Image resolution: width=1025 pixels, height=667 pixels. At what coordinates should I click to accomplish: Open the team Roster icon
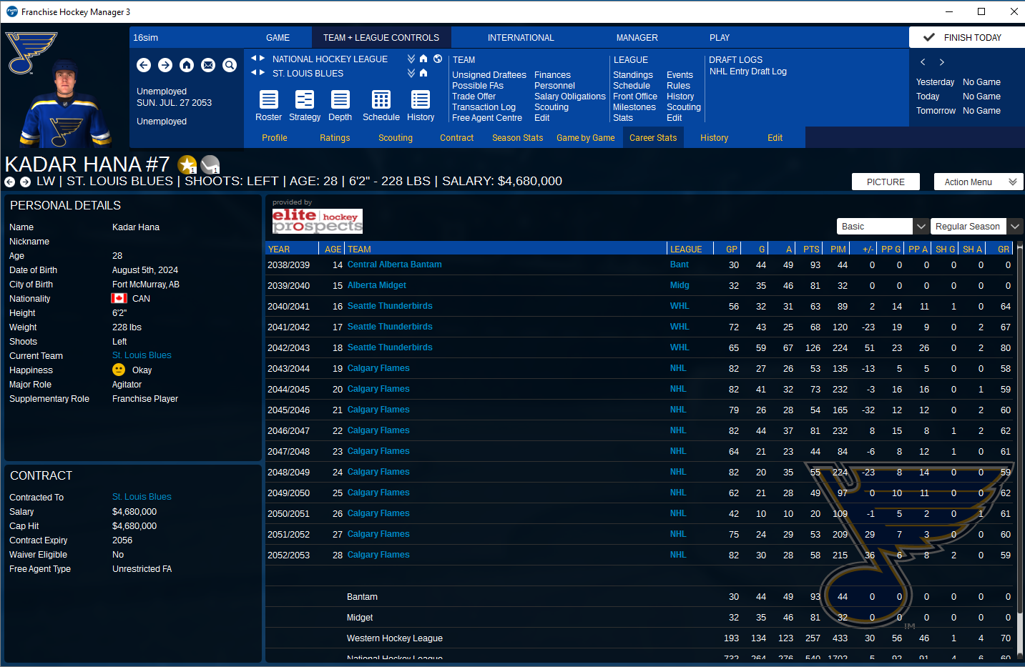click(269, 105)
